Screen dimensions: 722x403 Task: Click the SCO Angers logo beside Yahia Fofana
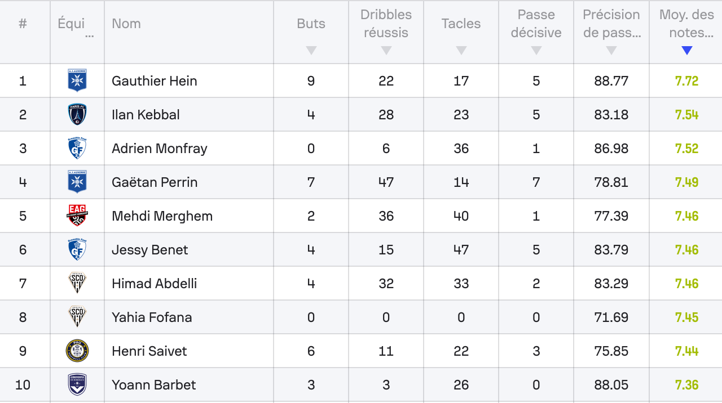click(77, 317)
